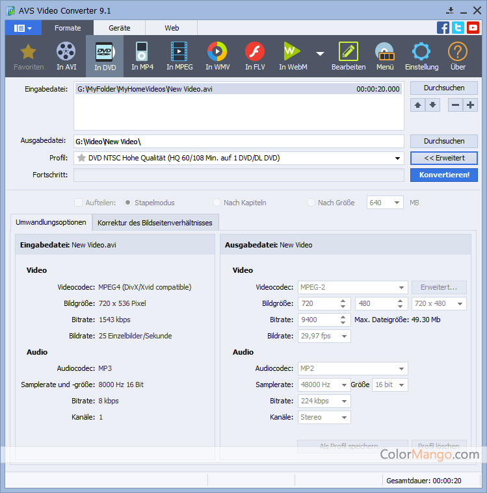Expand more formats arrow in toolbar
Screen dimensions: 487x493
coord(320,54)
